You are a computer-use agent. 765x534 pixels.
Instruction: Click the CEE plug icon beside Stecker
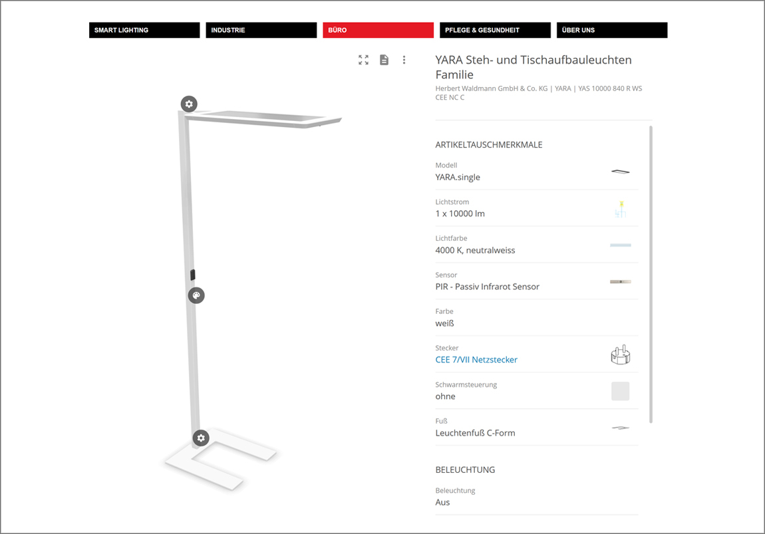pos(620,354)
